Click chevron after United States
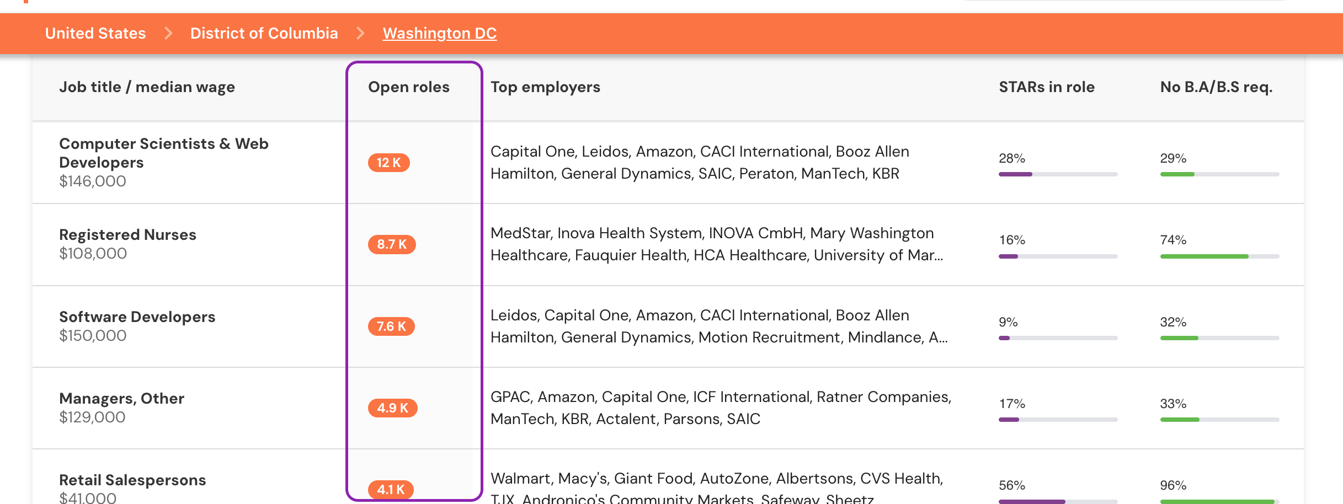Screen dimensions: 1343x504 click(168, 33)
